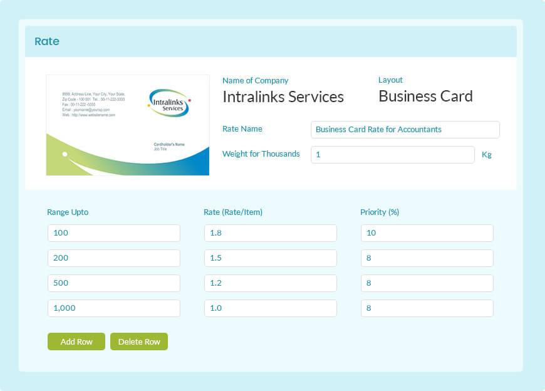
Task: Edit the Rate field showing 1.0
Action: 271,308
